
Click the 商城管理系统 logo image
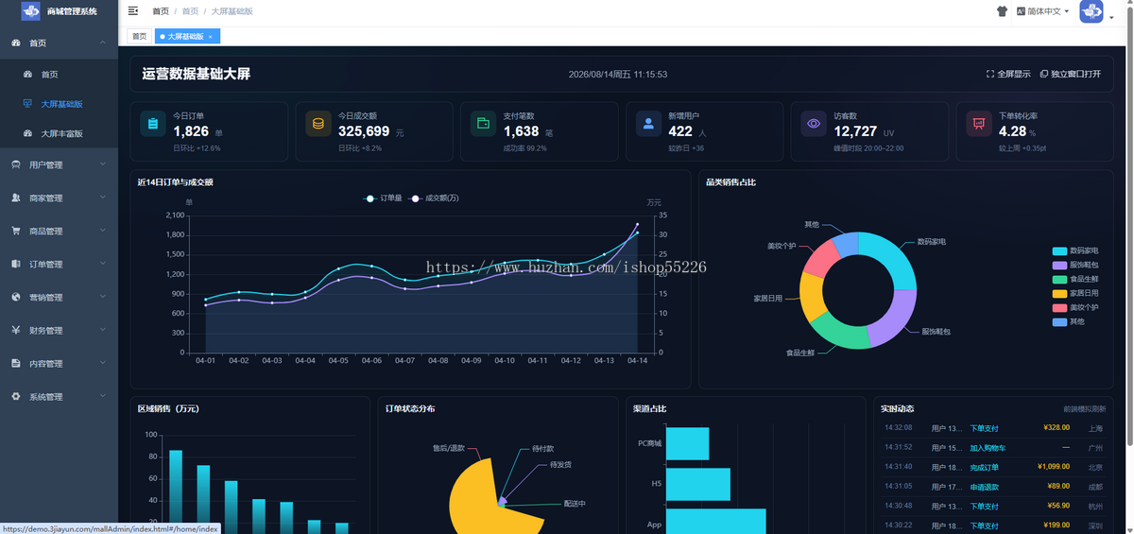tap(31, 11)
